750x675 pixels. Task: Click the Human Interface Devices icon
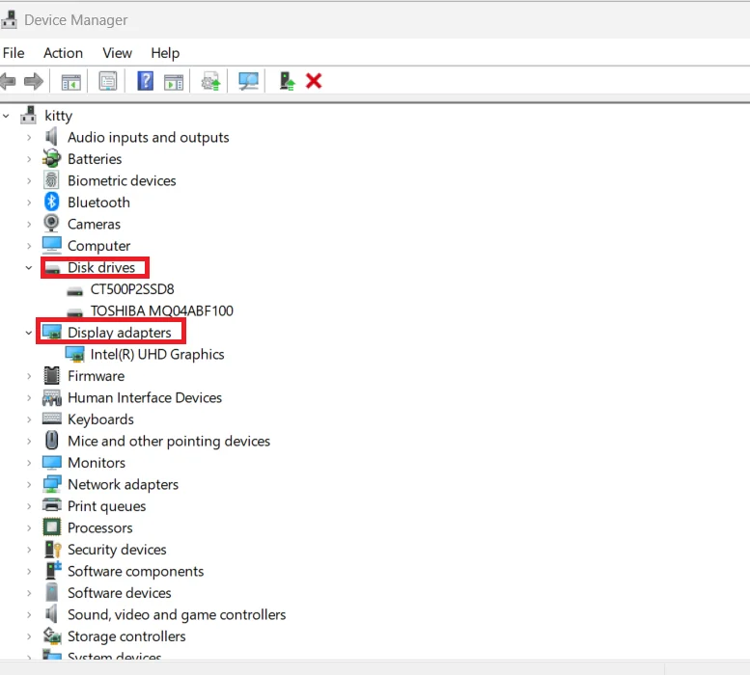click(52, 397)
